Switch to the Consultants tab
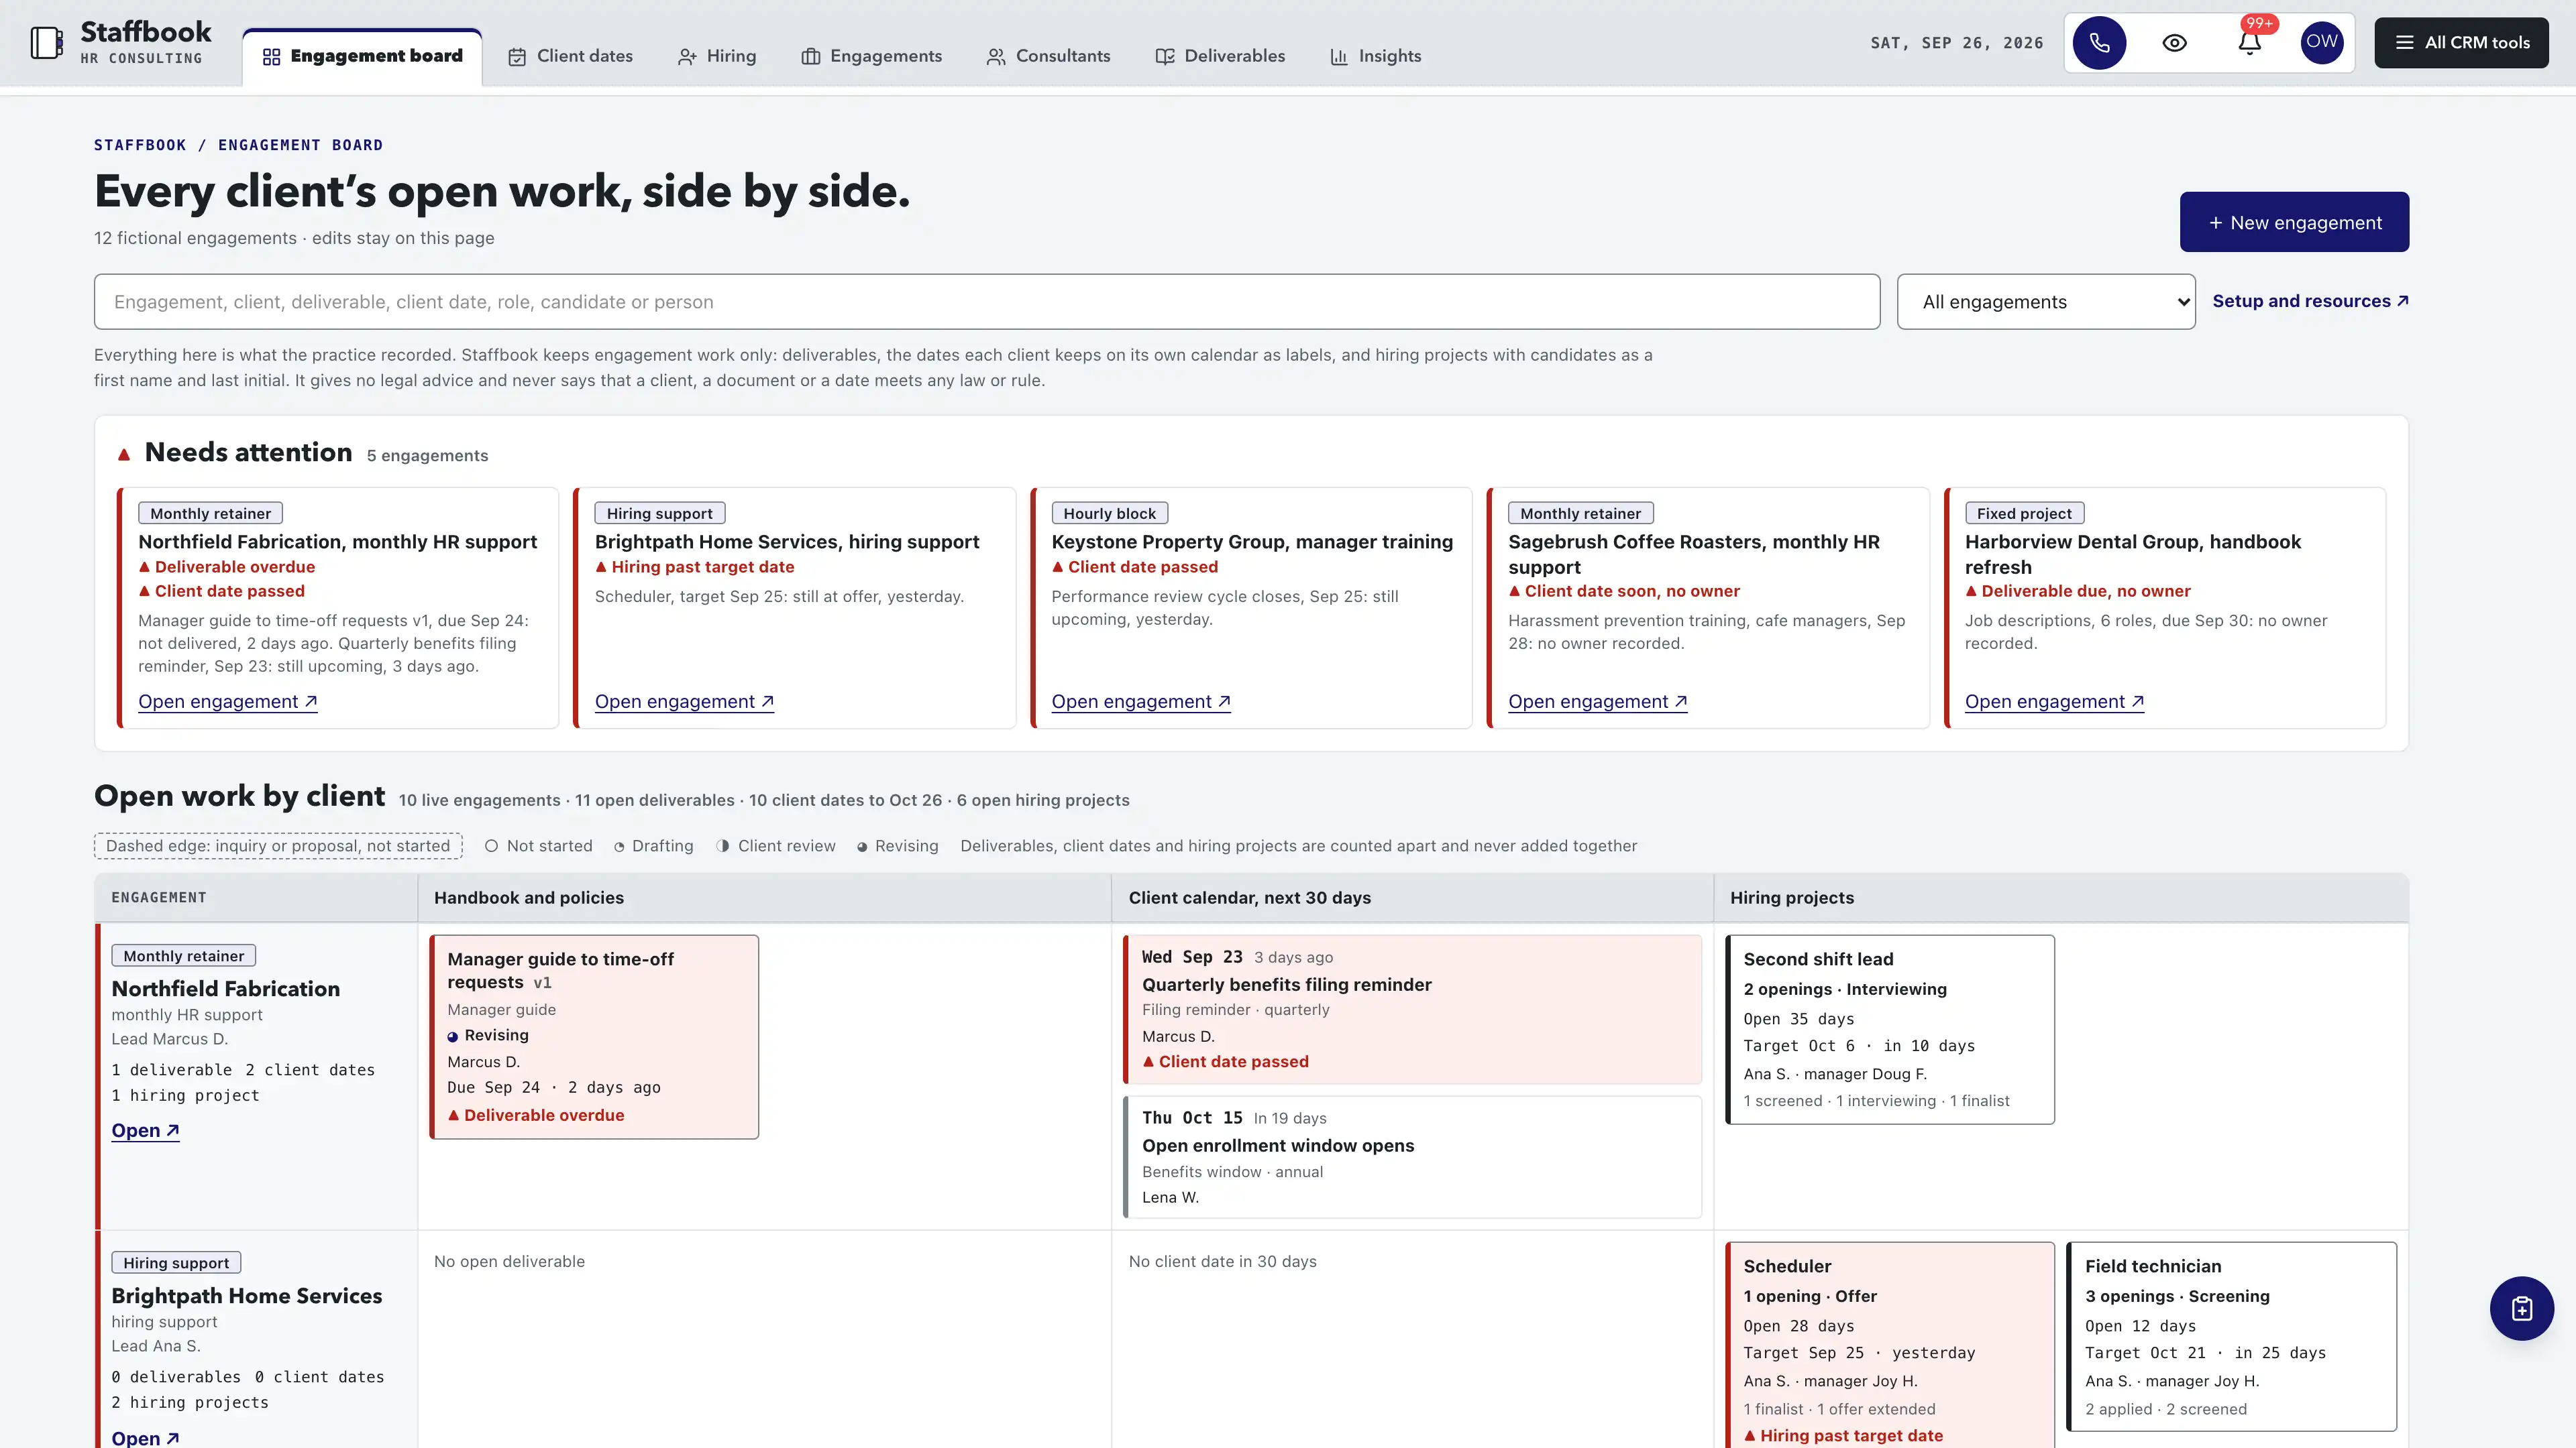The height and width of the screenshot is (1448, 2576). [1048, 56]
